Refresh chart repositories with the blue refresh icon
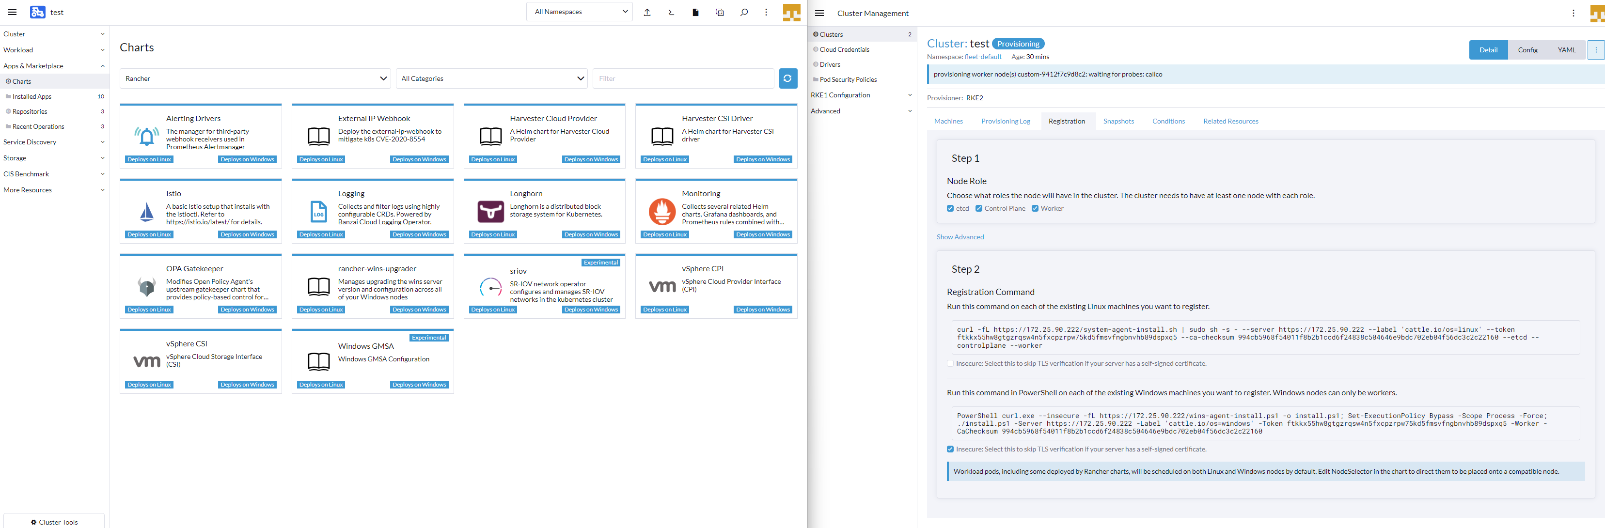Screen dimensions: 1605x528 point(787,78)
